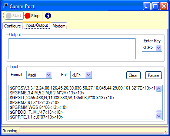Click the status bar resize grip
Image resolution: width=170 pixels, height=136 pixels.
pyautogui.click(x=166, y=132)
